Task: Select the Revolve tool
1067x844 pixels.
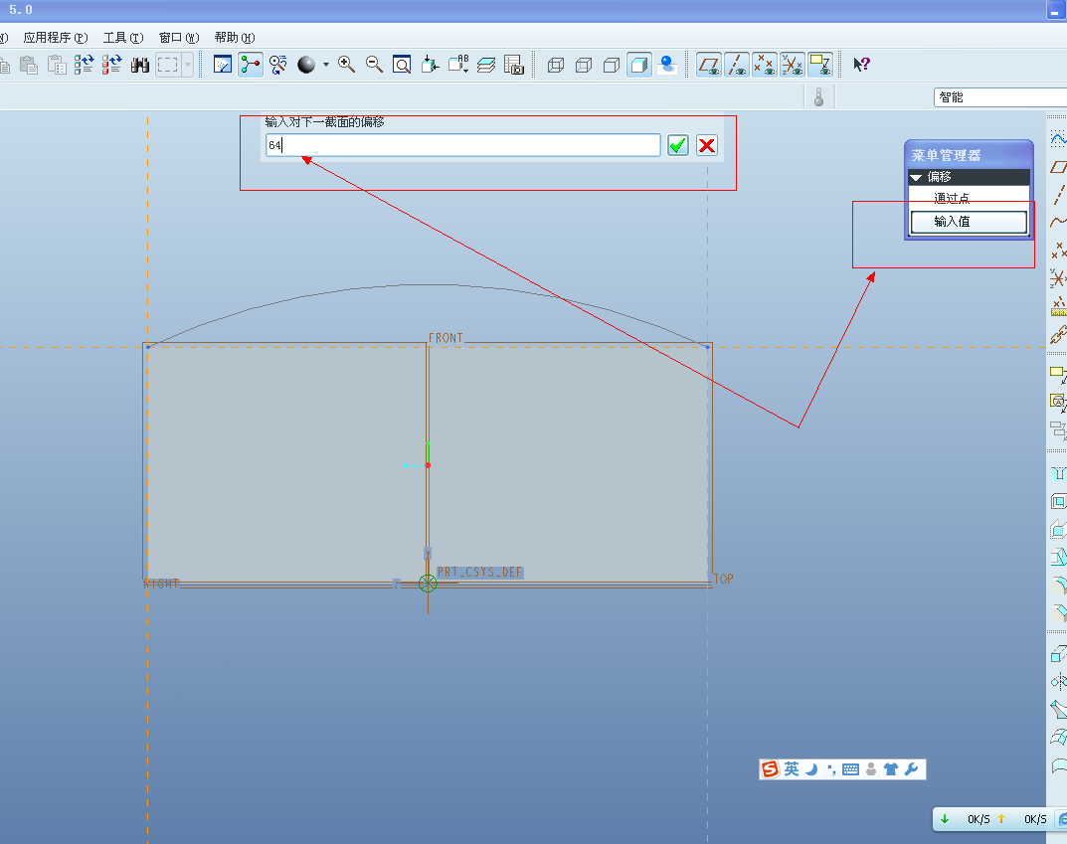Action: point(1058,681)
